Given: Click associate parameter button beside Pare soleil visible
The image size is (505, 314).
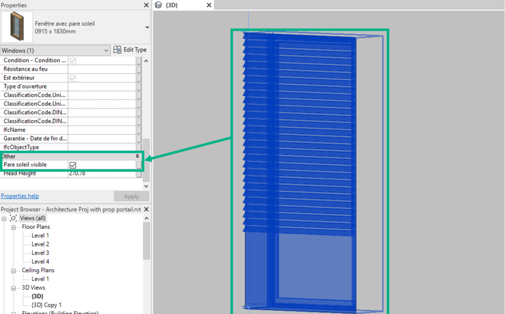Looking at the screenshot, I should click(x=139, y=165).
